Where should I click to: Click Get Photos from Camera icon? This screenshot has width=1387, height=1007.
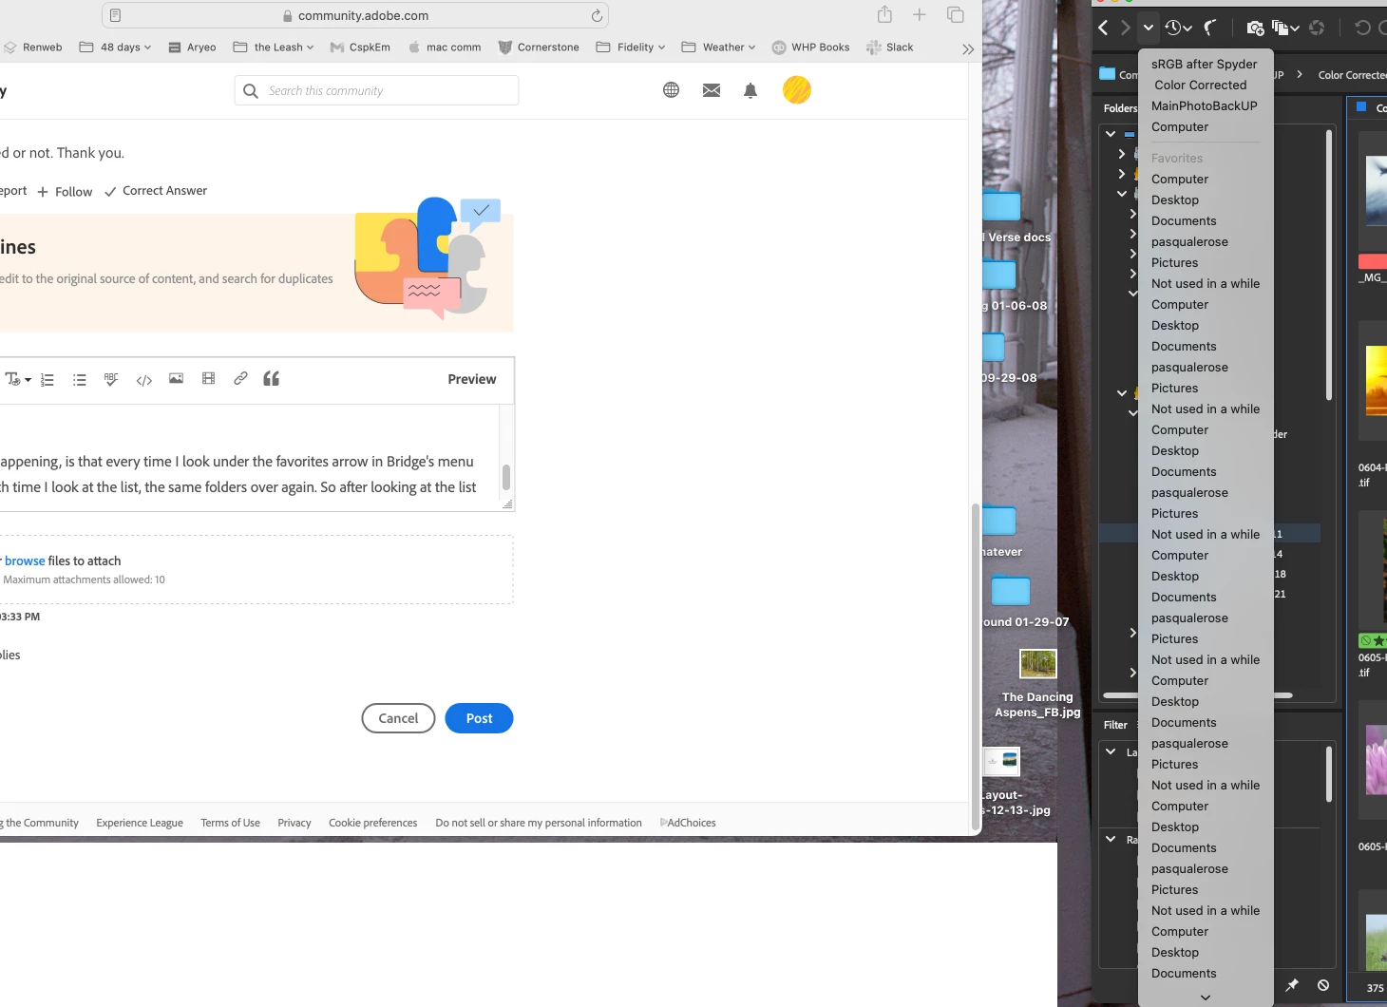click(1255, 28)
